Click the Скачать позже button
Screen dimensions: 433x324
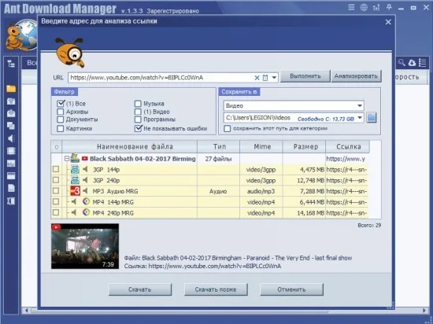pos(216,289)
